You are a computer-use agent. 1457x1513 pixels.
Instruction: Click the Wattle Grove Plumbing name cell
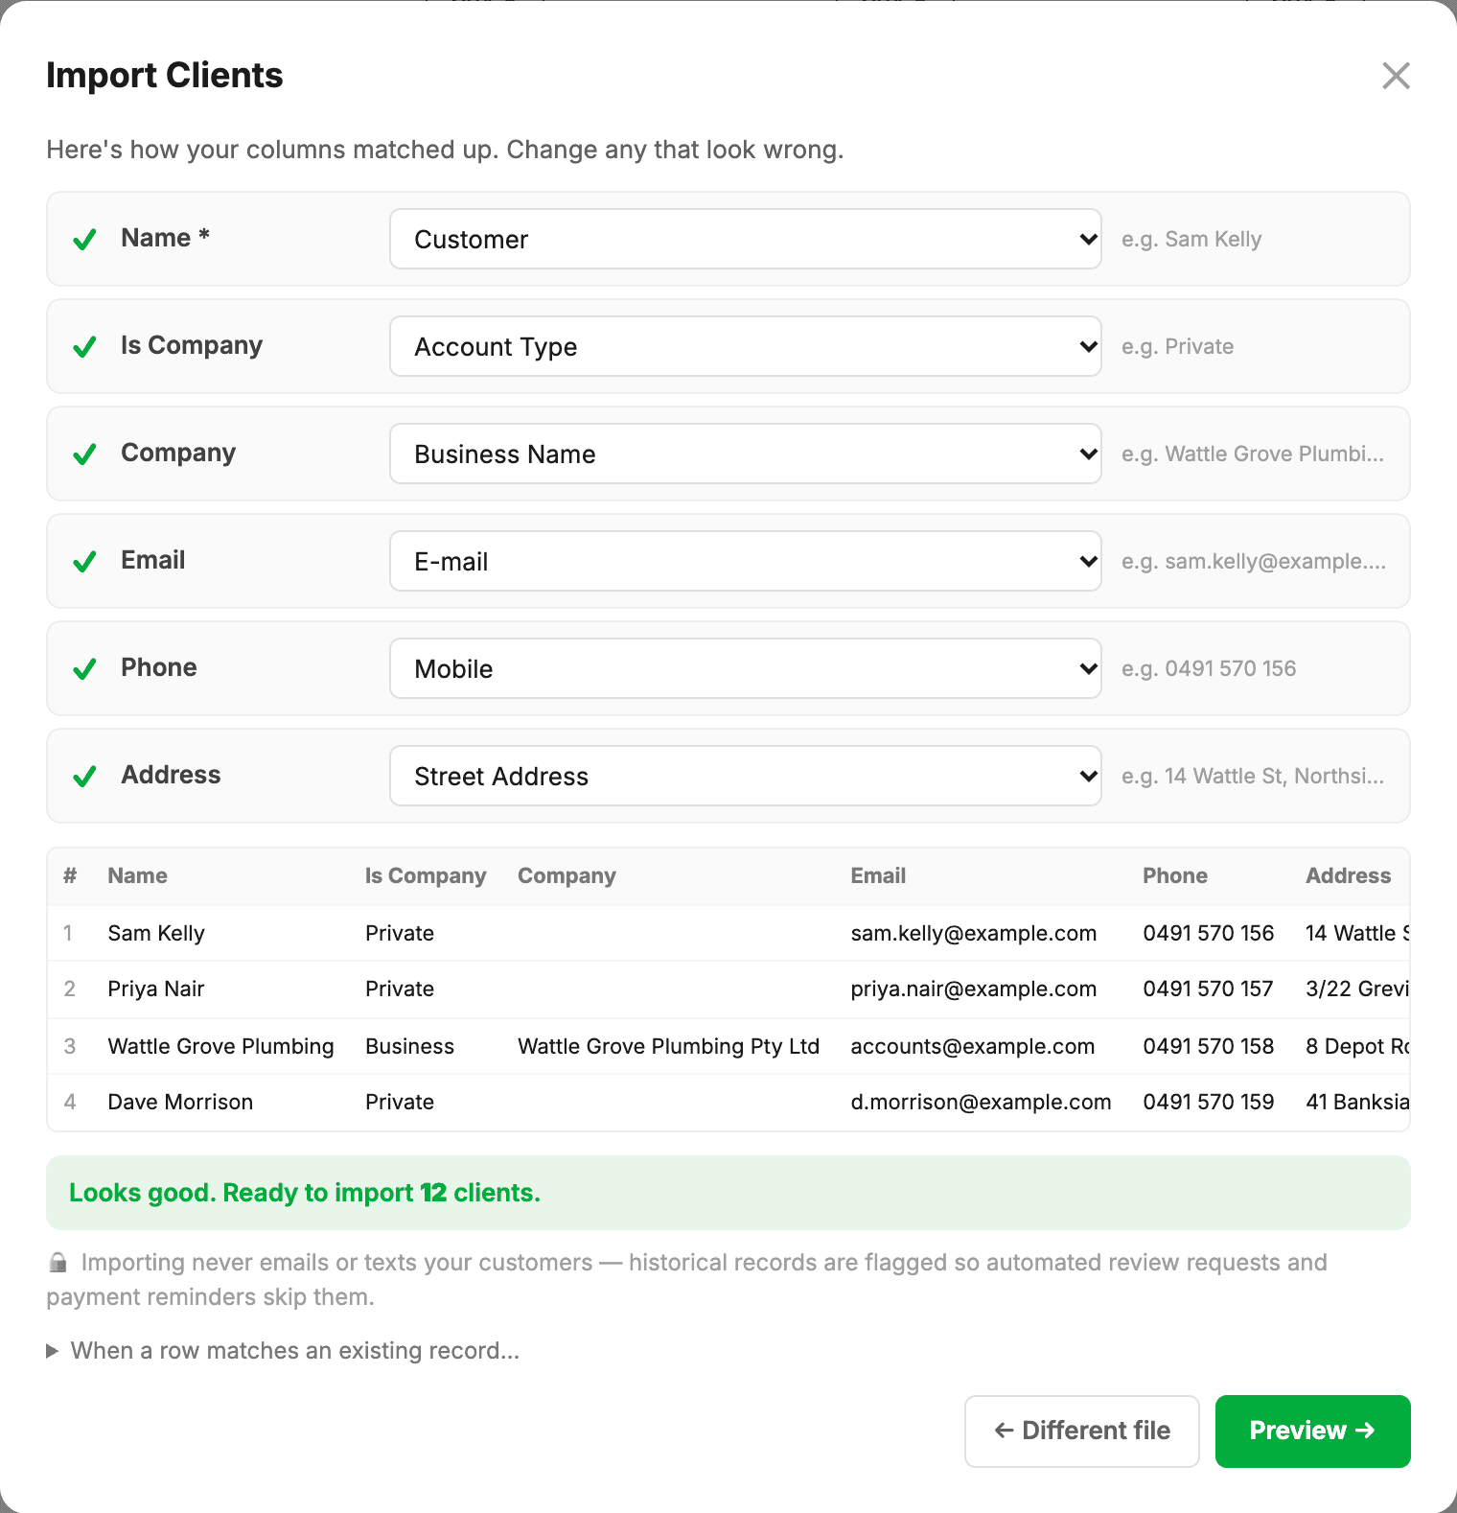220,1046
